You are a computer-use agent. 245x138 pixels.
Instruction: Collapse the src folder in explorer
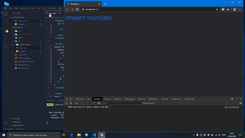(x=19, y=41)
